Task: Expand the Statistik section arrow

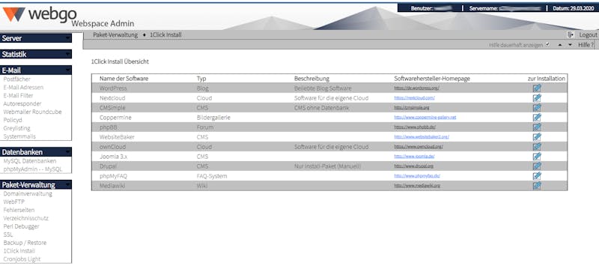Action: pyautogui.click(x=67, y=54)
